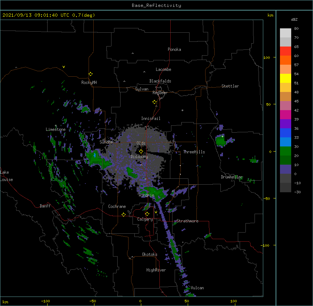This screenshot has height=306, width=313.
Task: Click the Didsbury city label
Action: point(139,157)
